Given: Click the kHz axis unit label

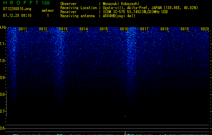Looking at the screenshot, I should [3, 27].
